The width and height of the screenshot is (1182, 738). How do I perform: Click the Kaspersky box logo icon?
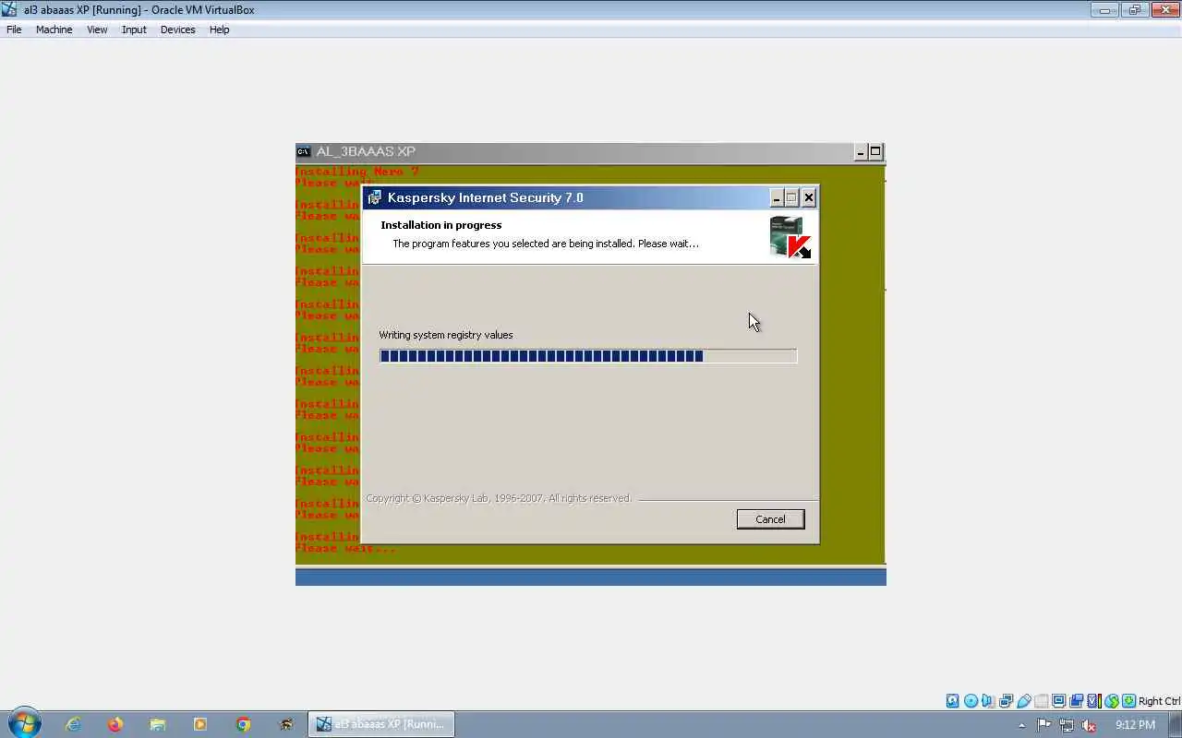790,237
